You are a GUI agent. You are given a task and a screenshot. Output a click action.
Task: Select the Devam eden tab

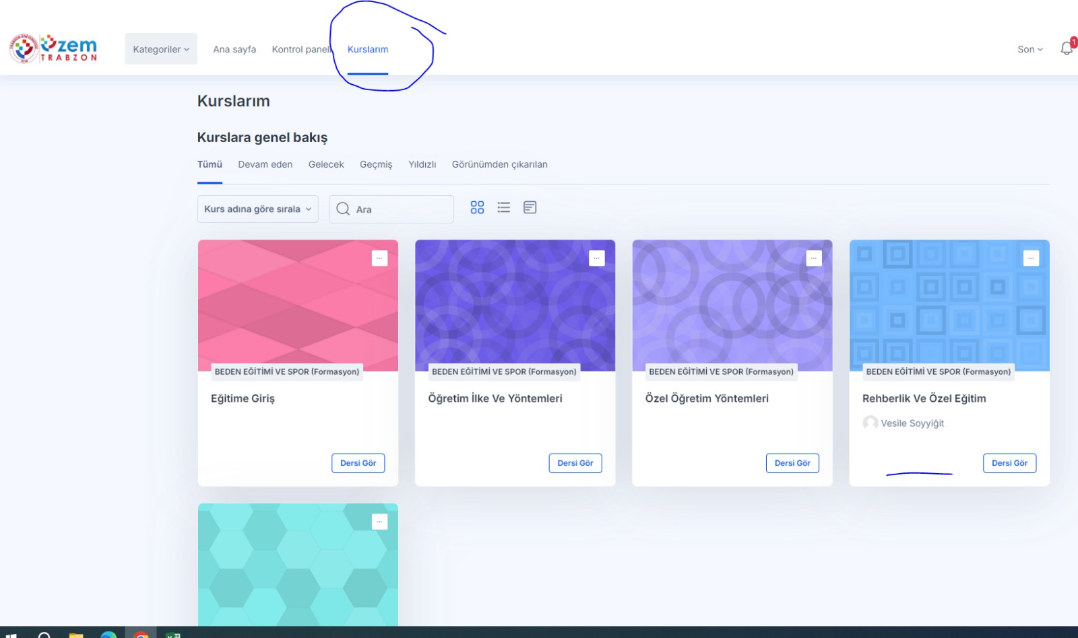tap(265, 164)
